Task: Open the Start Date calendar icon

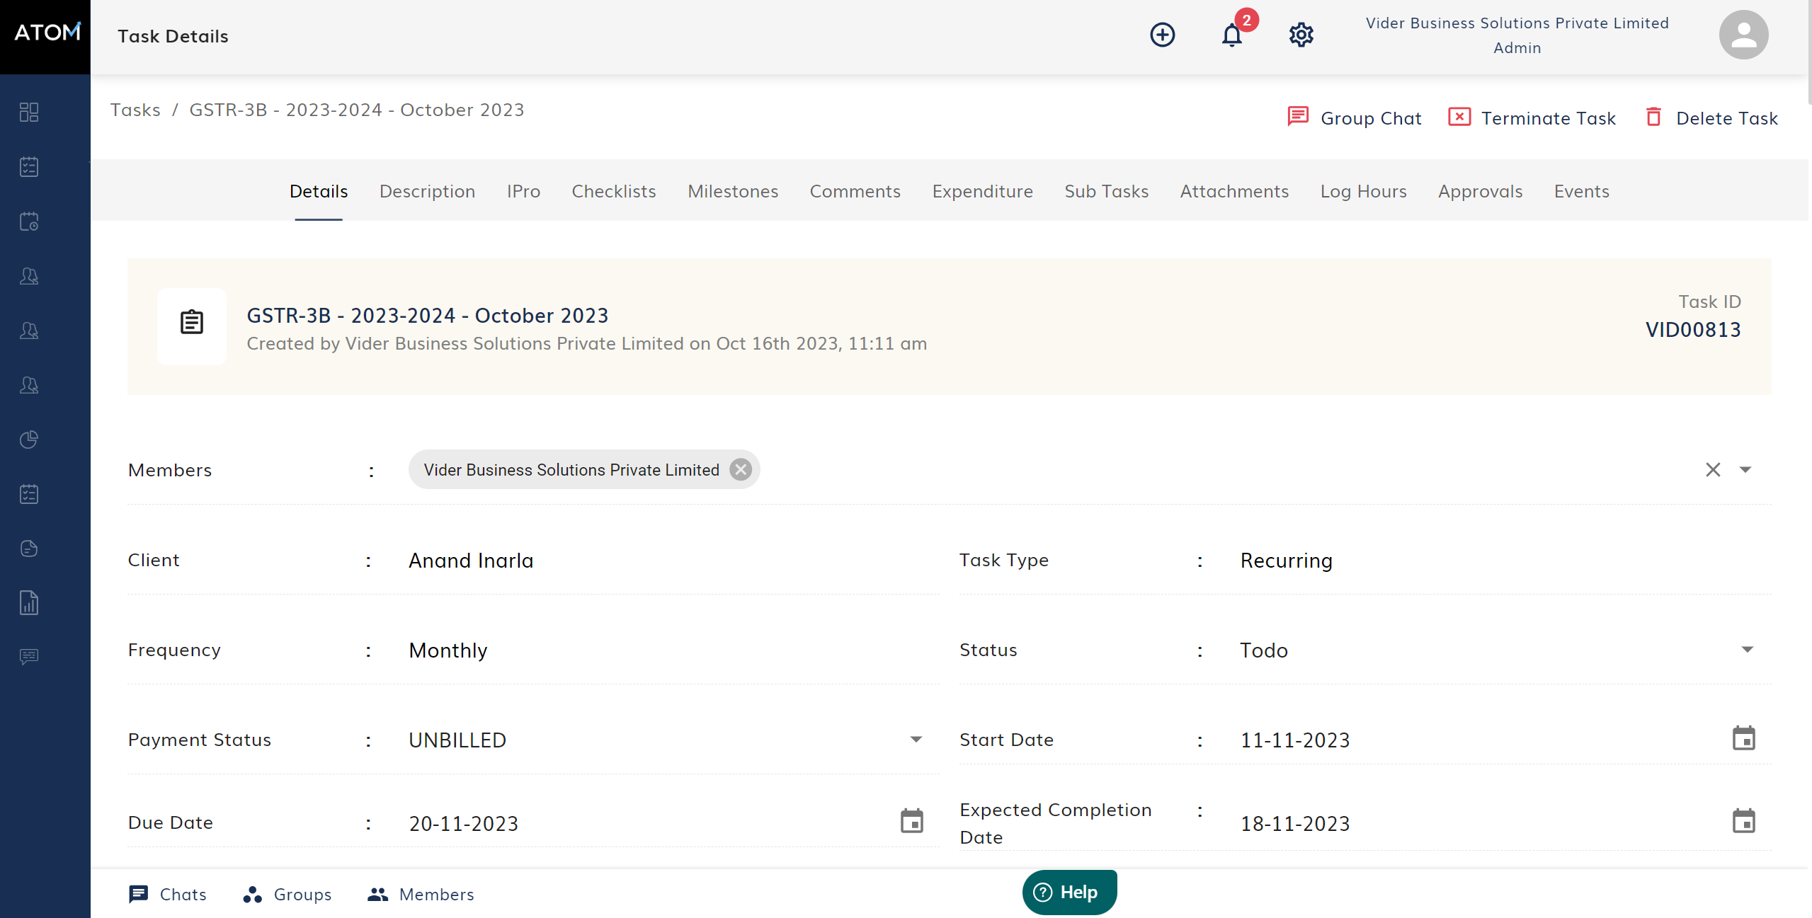Action: (1743, 738)
